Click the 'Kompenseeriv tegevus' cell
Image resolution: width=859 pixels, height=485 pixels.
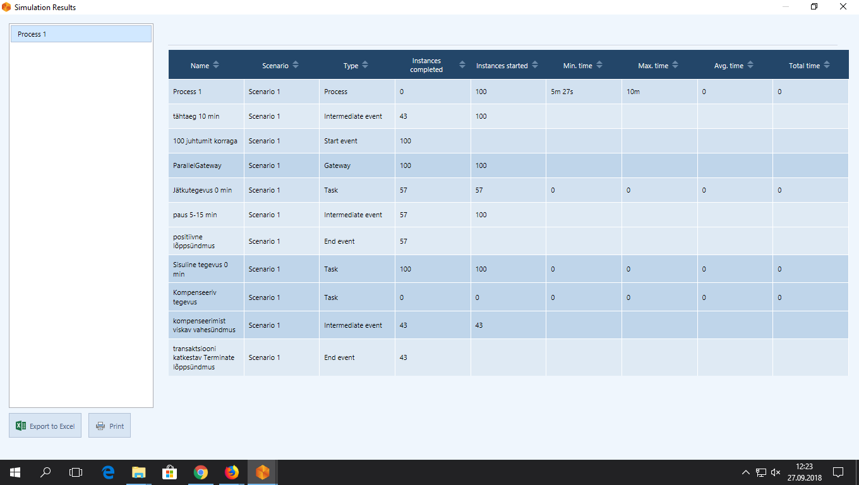pyautogui.click(x=206, y=297)
